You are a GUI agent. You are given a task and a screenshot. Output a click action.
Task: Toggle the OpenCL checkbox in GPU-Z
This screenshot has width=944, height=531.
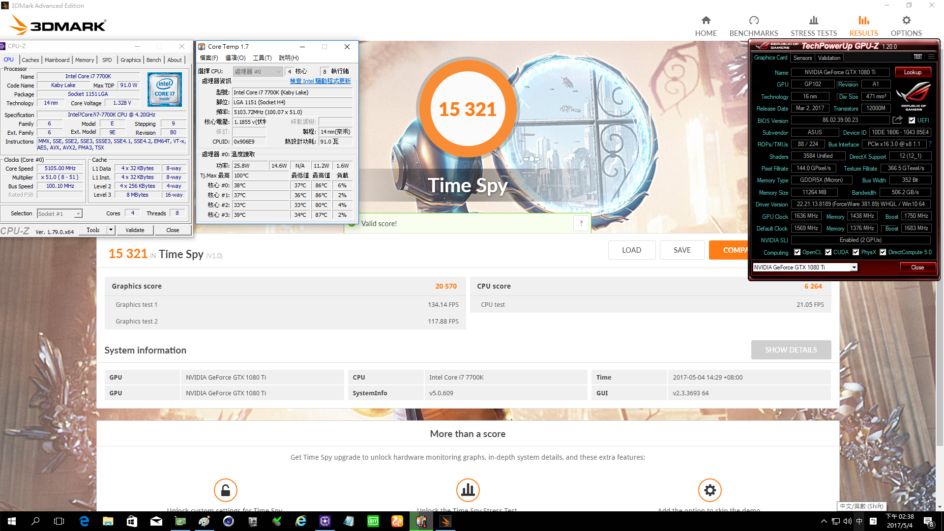[x=797, y=252]
